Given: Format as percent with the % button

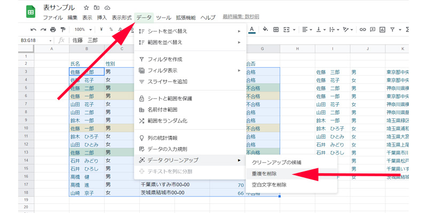Looking at the screenshot, I should [x=111, y=29].
